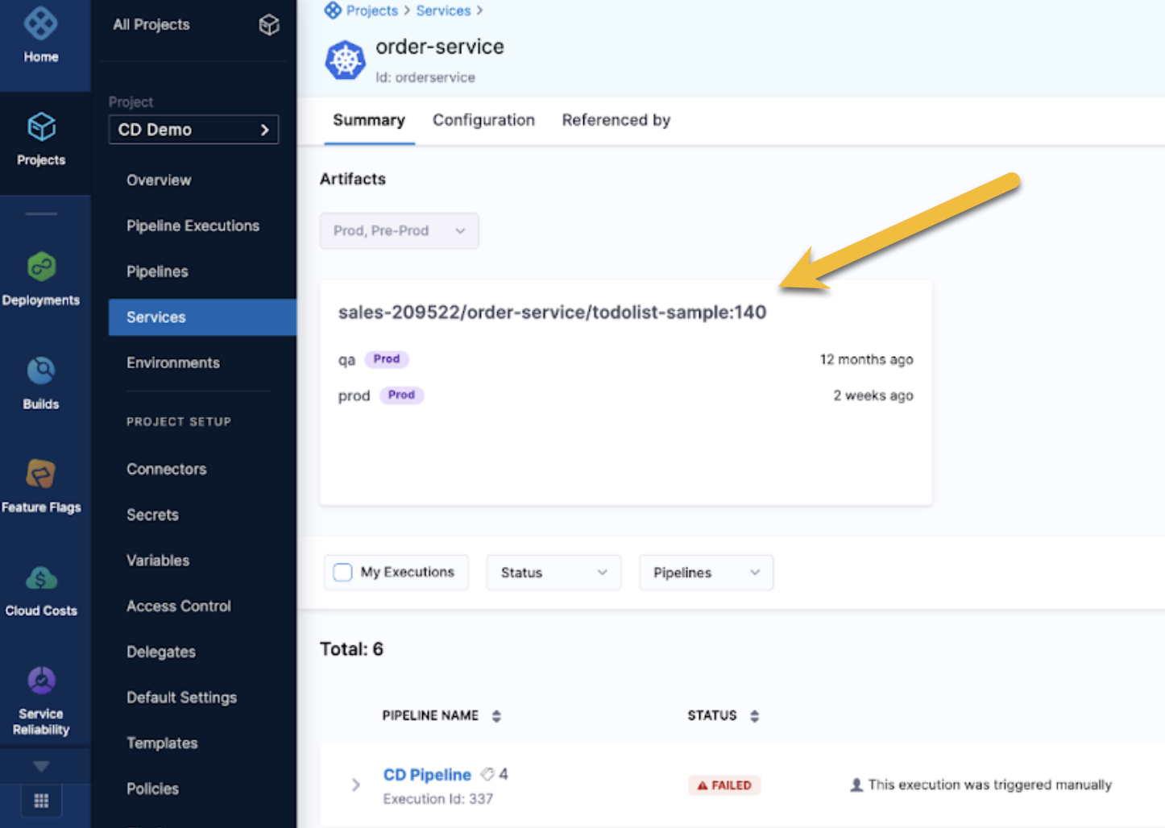Open the Builds module icon
The height and width of the screenshot is (828, 1165).
point(41,371)
